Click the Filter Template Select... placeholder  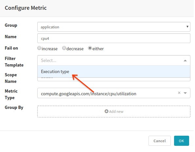click(49, 60)
